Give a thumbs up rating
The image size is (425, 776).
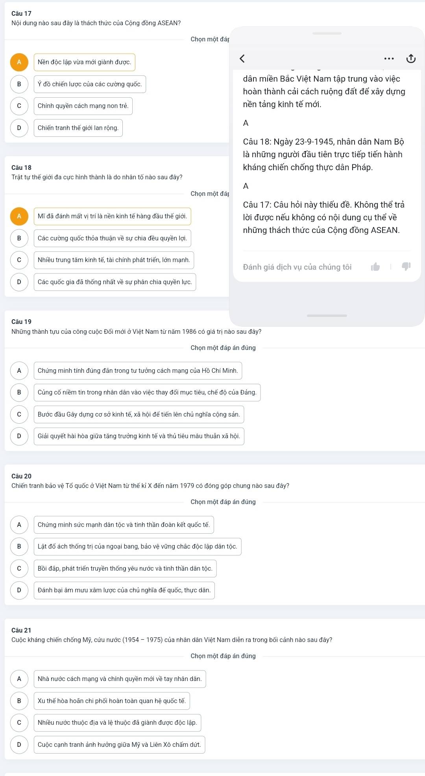375,267
